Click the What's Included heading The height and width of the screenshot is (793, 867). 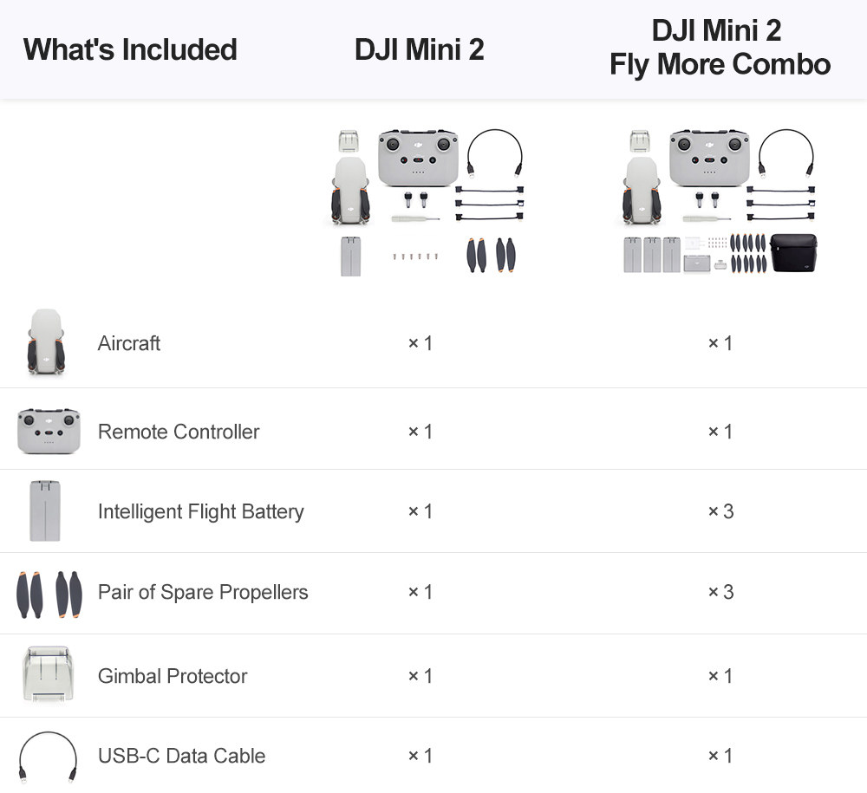click(x=130, y=49)
